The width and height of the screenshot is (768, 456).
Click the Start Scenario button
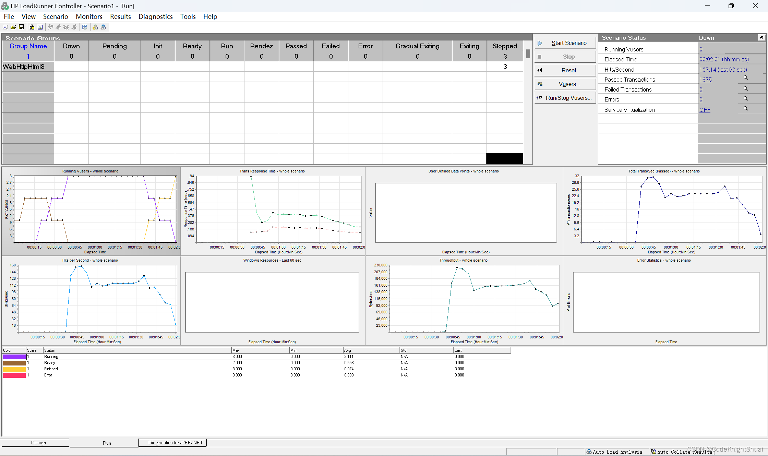click(x=565, y=43)
